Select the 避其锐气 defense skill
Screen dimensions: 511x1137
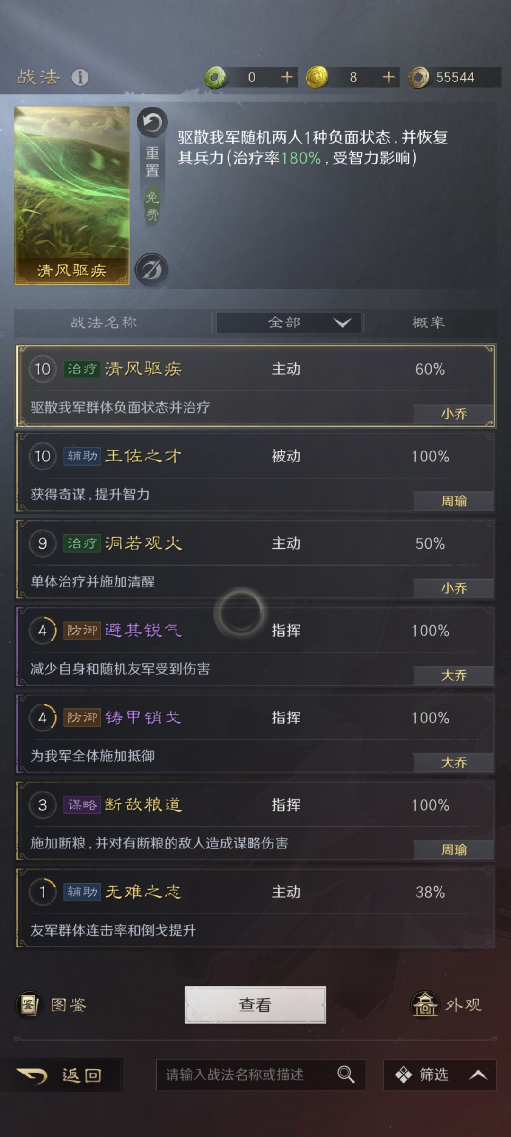pos(255,647)
